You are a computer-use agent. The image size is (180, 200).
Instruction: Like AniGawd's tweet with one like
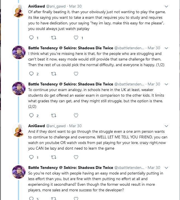tap(76, 38)
